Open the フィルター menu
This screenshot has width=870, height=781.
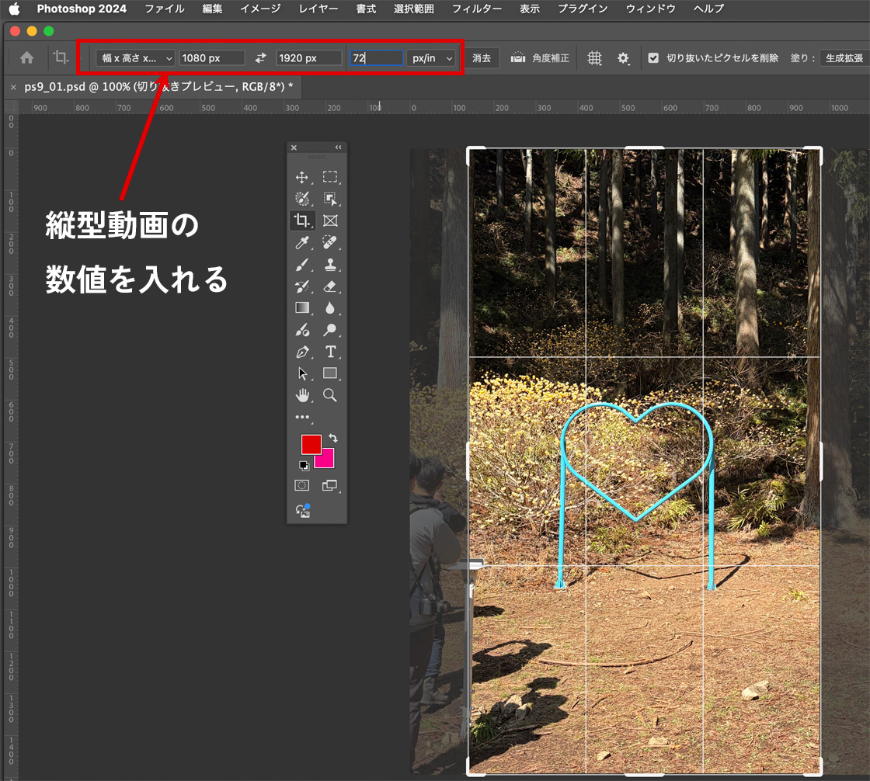tap(476, 9)
